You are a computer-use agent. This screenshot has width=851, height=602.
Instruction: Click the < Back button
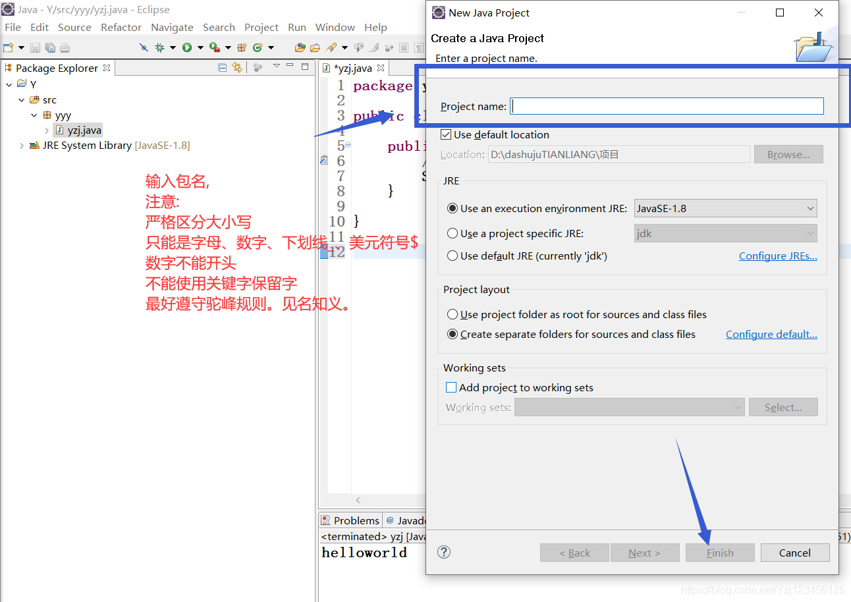click(574, 553)
